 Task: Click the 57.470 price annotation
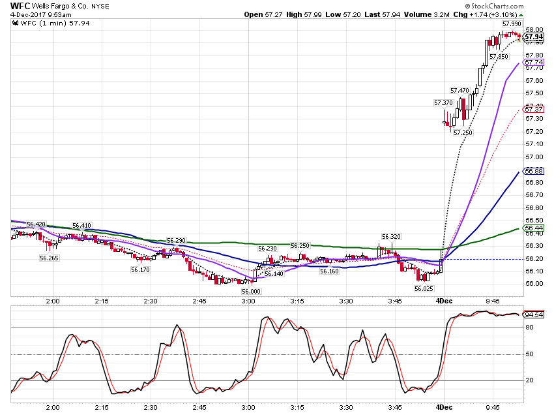(x=459, y=91)
